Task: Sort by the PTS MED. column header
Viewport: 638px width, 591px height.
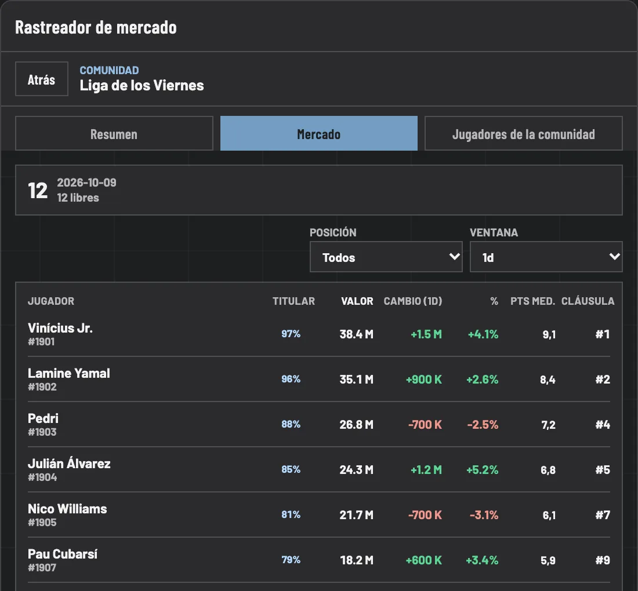Action: pyautogui.click(x=532, y=301)
